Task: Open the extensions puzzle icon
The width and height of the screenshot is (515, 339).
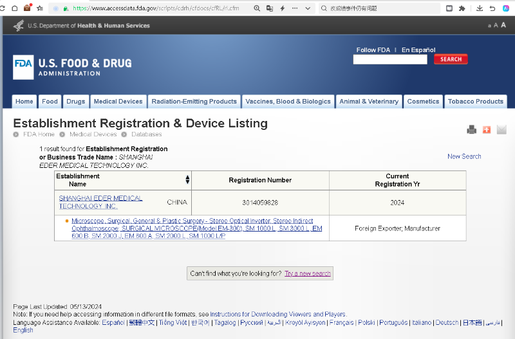Action: (x=462, y=8)
